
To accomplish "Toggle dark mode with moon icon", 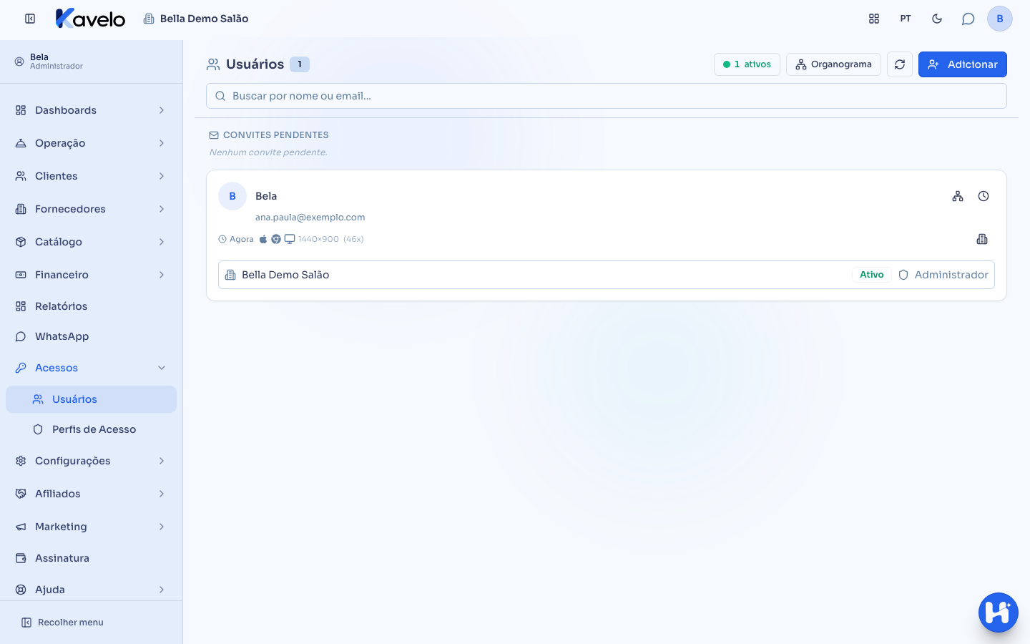I will click(937, 19).
